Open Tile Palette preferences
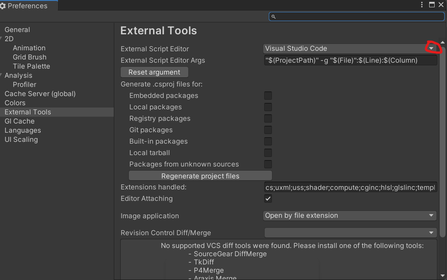 point(32,66)
